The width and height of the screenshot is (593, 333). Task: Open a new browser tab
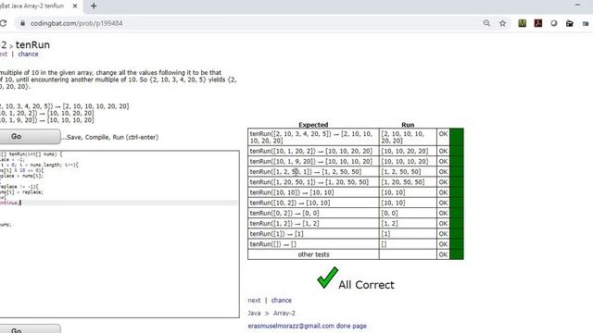click(x=94, y=6)
